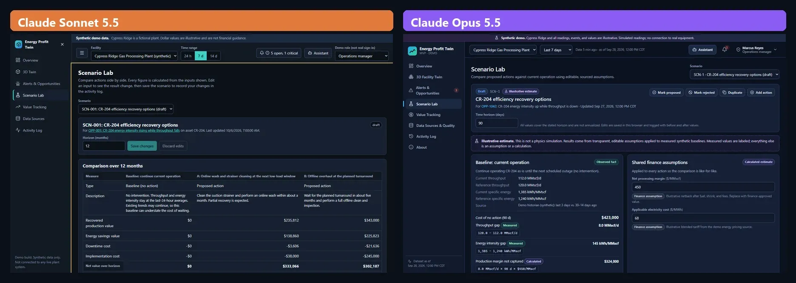This screenshot has width=796, height=283.
Task: Click $302,187 net value cell
Action: tap(371, 266)
